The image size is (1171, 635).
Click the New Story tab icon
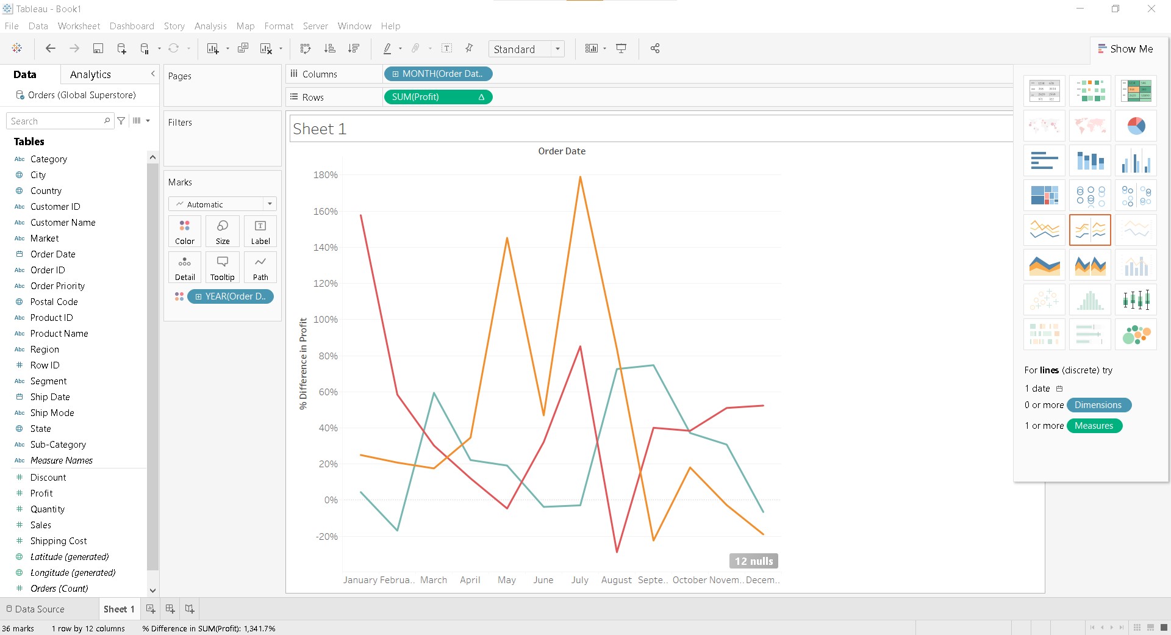tap(190, 609)
